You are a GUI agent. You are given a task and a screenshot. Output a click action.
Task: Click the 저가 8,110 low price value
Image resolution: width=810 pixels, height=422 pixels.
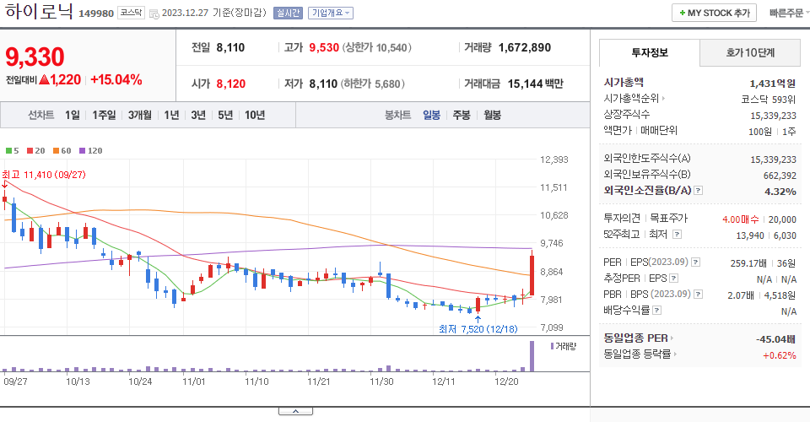click(323, 84)
